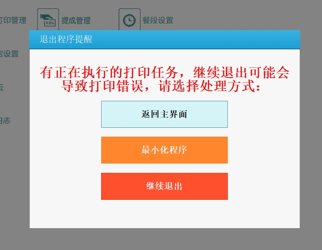Click white gap between 最小化程序 and 继续退出
Viewport: 322px width, 250px height.
[164, 168]
